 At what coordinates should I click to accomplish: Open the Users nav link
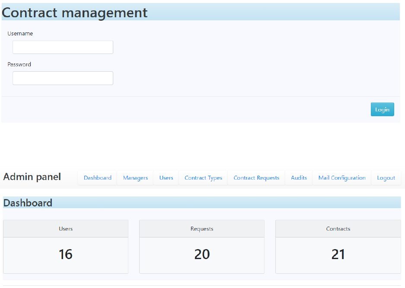pyautogui.click(x=166, y=178)
